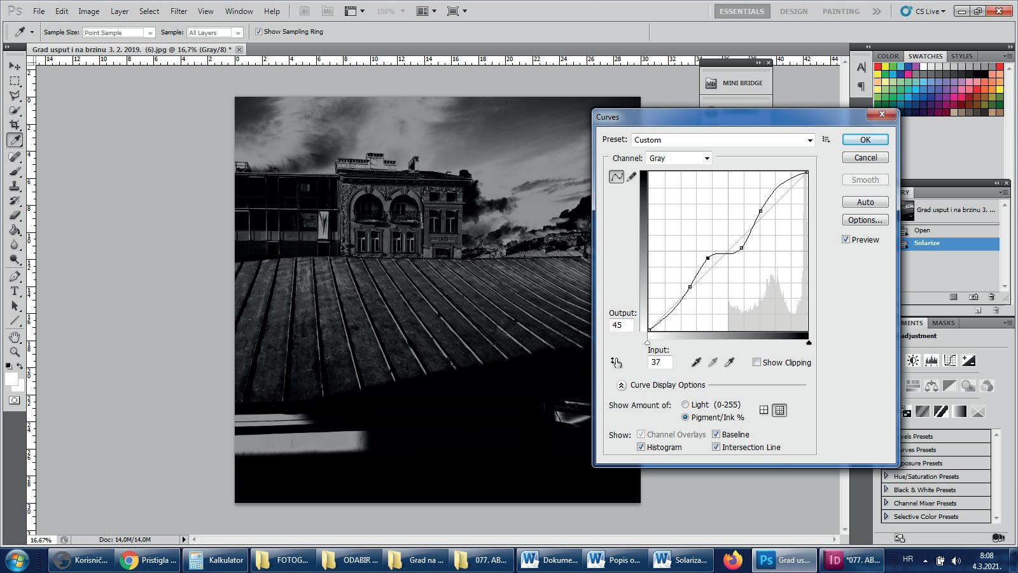Screen dimensions: 1018x573
Task: Toggle Show Sampling Ring checkbox
Action: pos(258,31)
